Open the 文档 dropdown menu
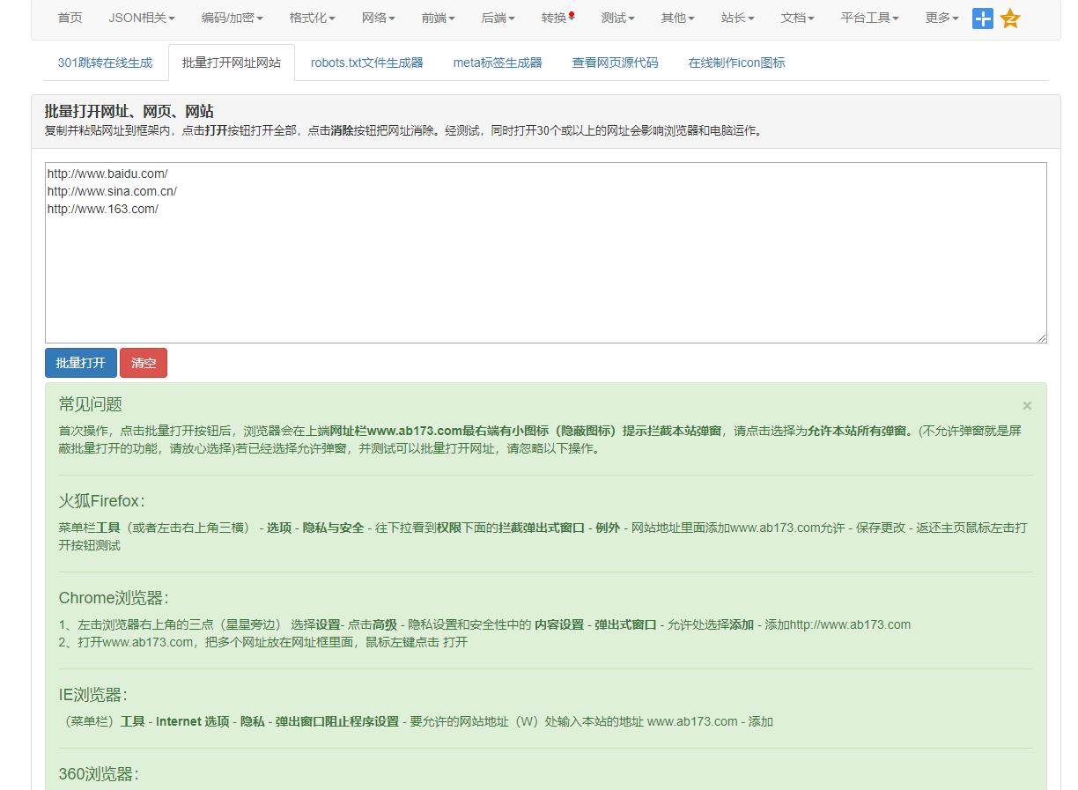This screenshot has height=790, width=1078. (797, 18)
